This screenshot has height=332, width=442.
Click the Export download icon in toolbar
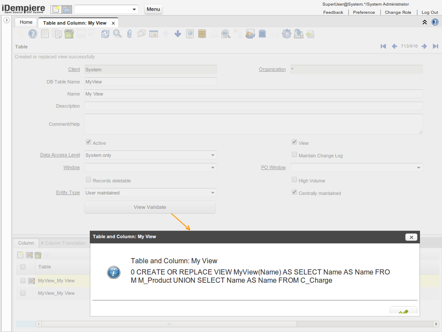[x=298, y=34]
